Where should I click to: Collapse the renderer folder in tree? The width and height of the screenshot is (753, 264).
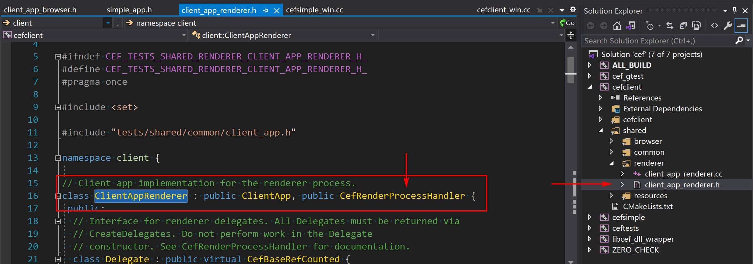coord(611,163)
